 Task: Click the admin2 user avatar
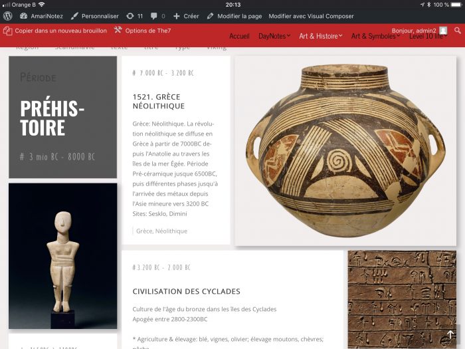click(x=443, y=31)
